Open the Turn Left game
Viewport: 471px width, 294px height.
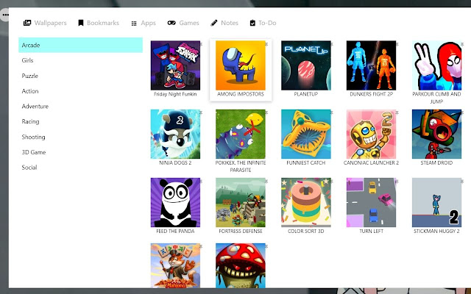pos(371,203)
